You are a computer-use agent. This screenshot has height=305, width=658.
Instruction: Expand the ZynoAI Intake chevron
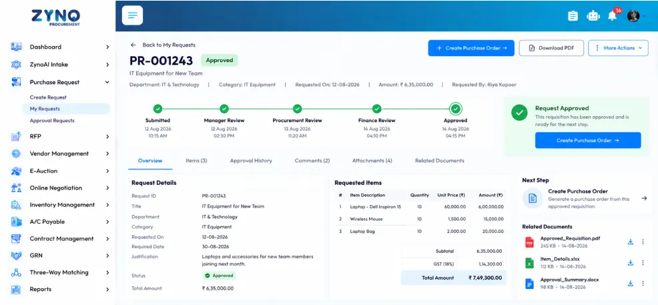pyautogui.click(x=107, y=65)
